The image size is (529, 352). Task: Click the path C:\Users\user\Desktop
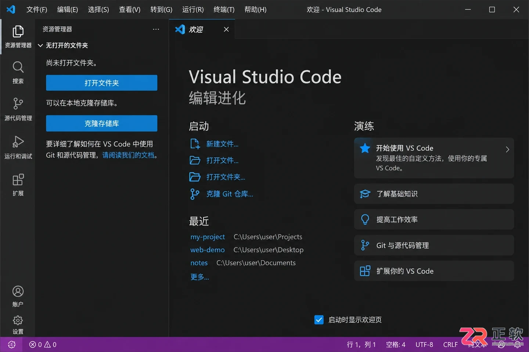point(269,250)
